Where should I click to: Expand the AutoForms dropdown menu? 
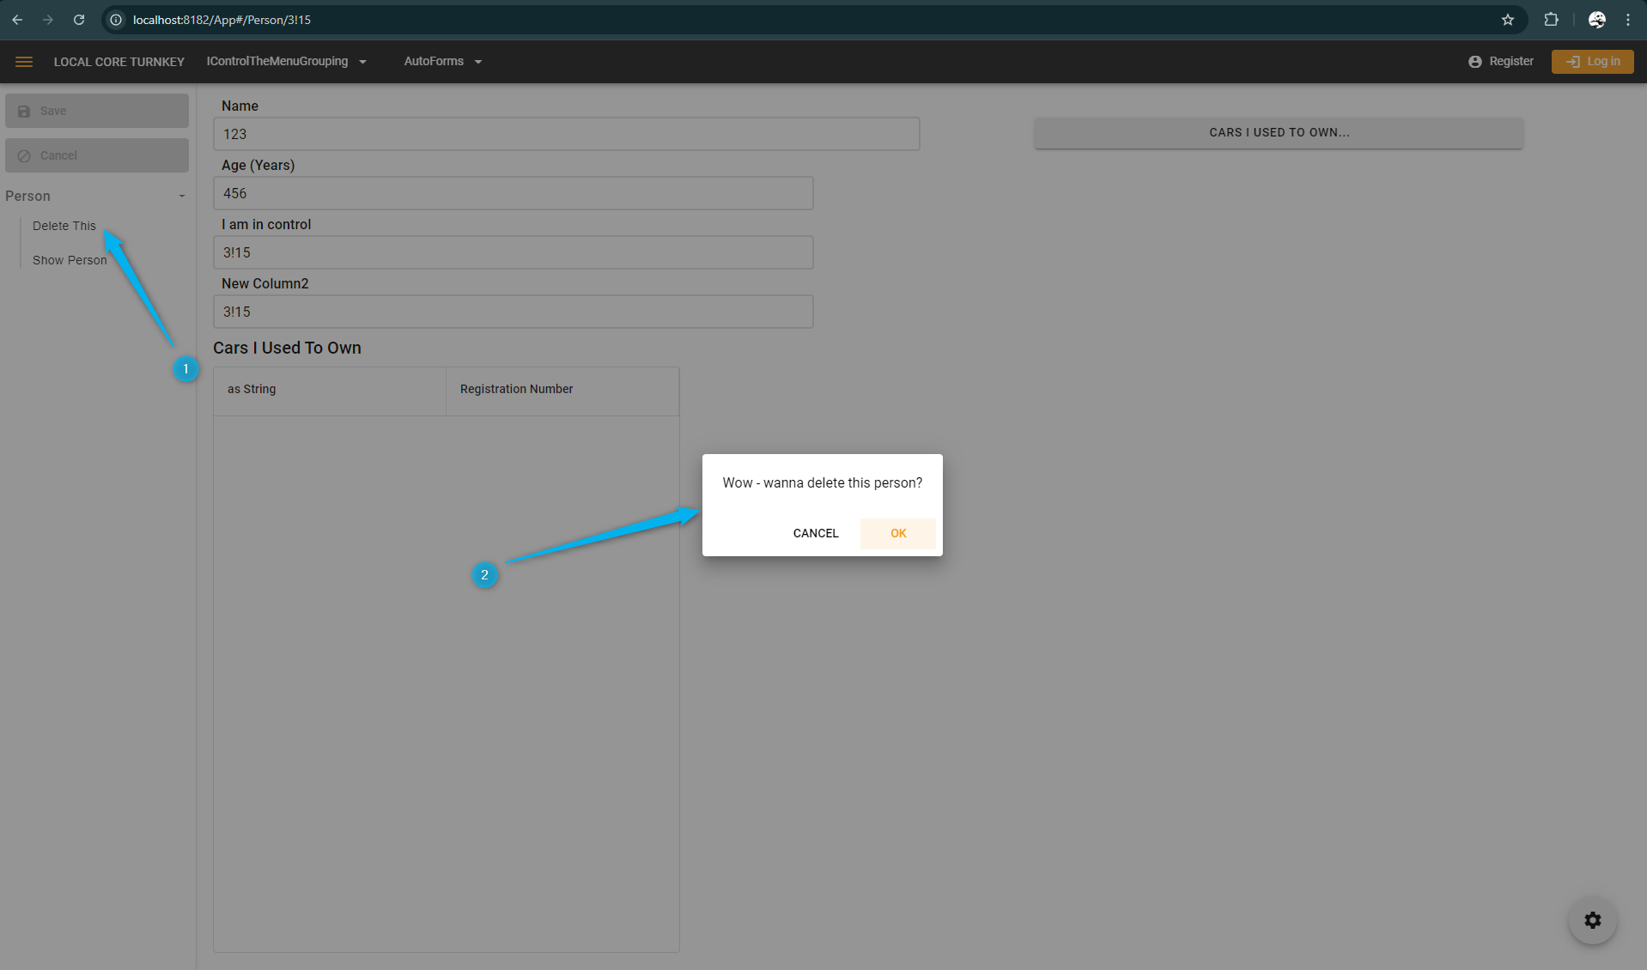click(442, 62)
